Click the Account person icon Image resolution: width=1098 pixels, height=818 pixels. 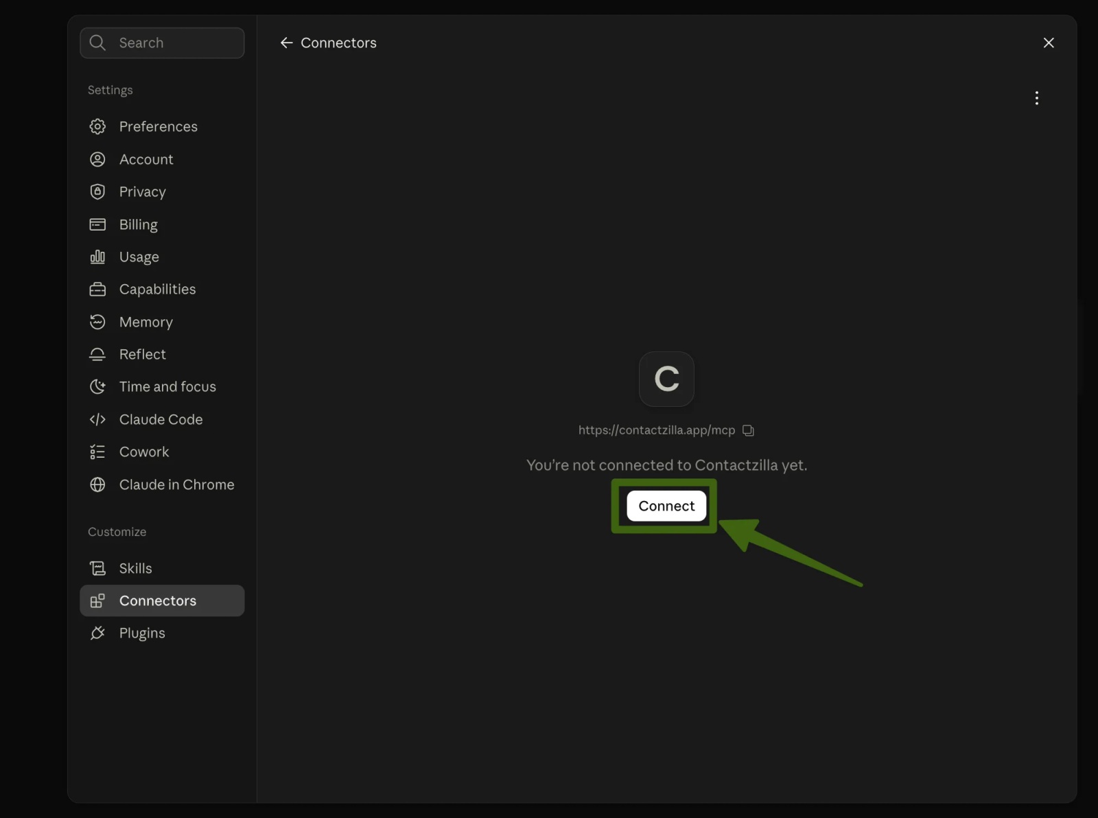pyautogui.click(x=97, y=159)
